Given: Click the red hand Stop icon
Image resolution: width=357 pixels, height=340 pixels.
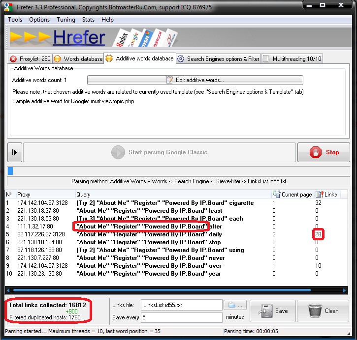Looking at the screenshot, I should coord(315,152).
